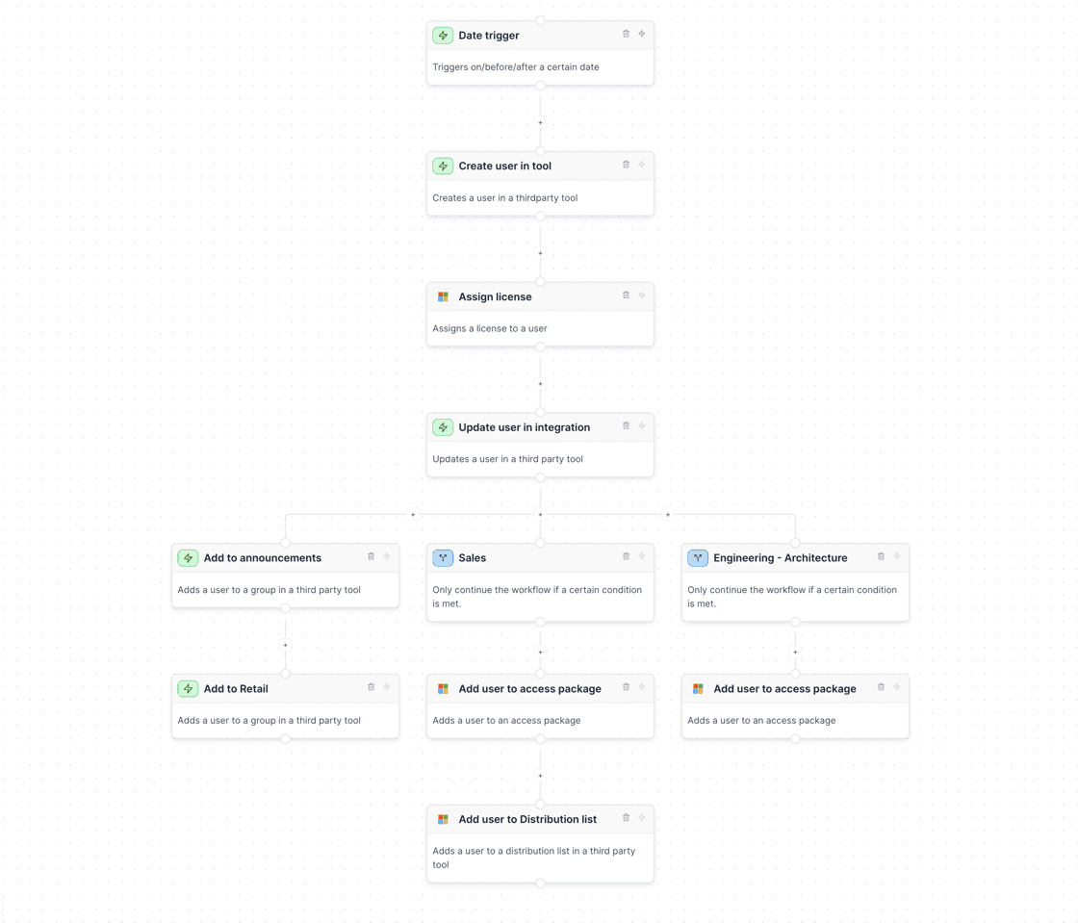Delete the Assign license node
The image size is (1078, 923).
tap(626, 295)
